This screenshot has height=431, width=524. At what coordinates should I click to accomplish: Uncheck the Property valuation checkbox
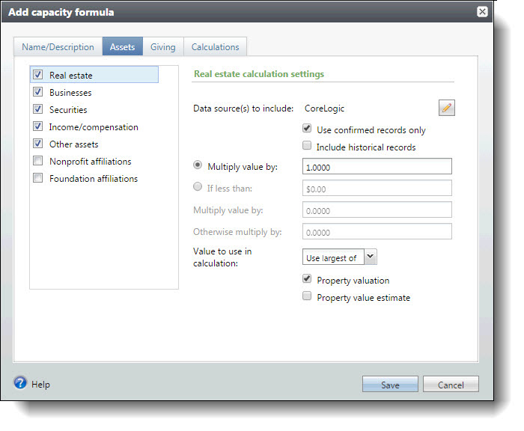point(307,278)
